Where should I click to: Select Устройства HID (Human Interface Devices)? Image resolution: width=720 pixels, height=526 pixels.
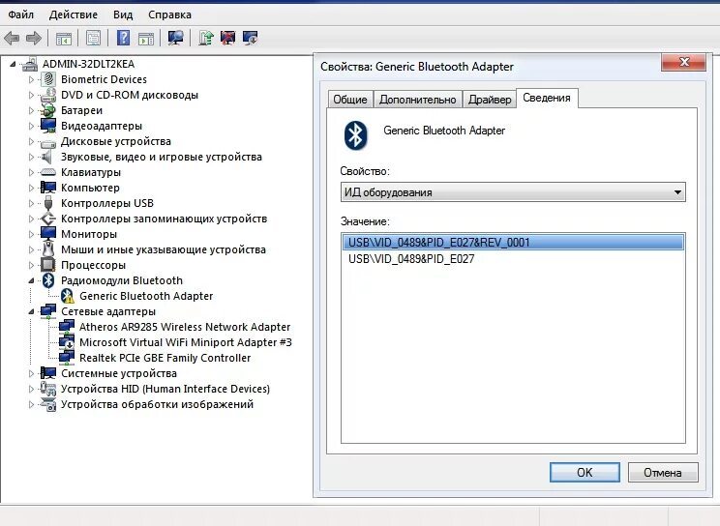pos(165,389)
